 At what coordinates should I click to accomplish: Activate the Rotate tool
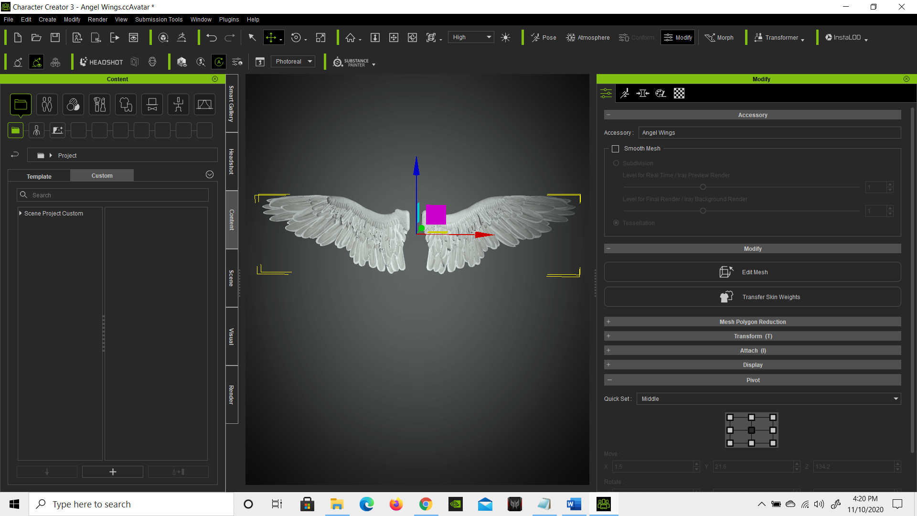296,38
